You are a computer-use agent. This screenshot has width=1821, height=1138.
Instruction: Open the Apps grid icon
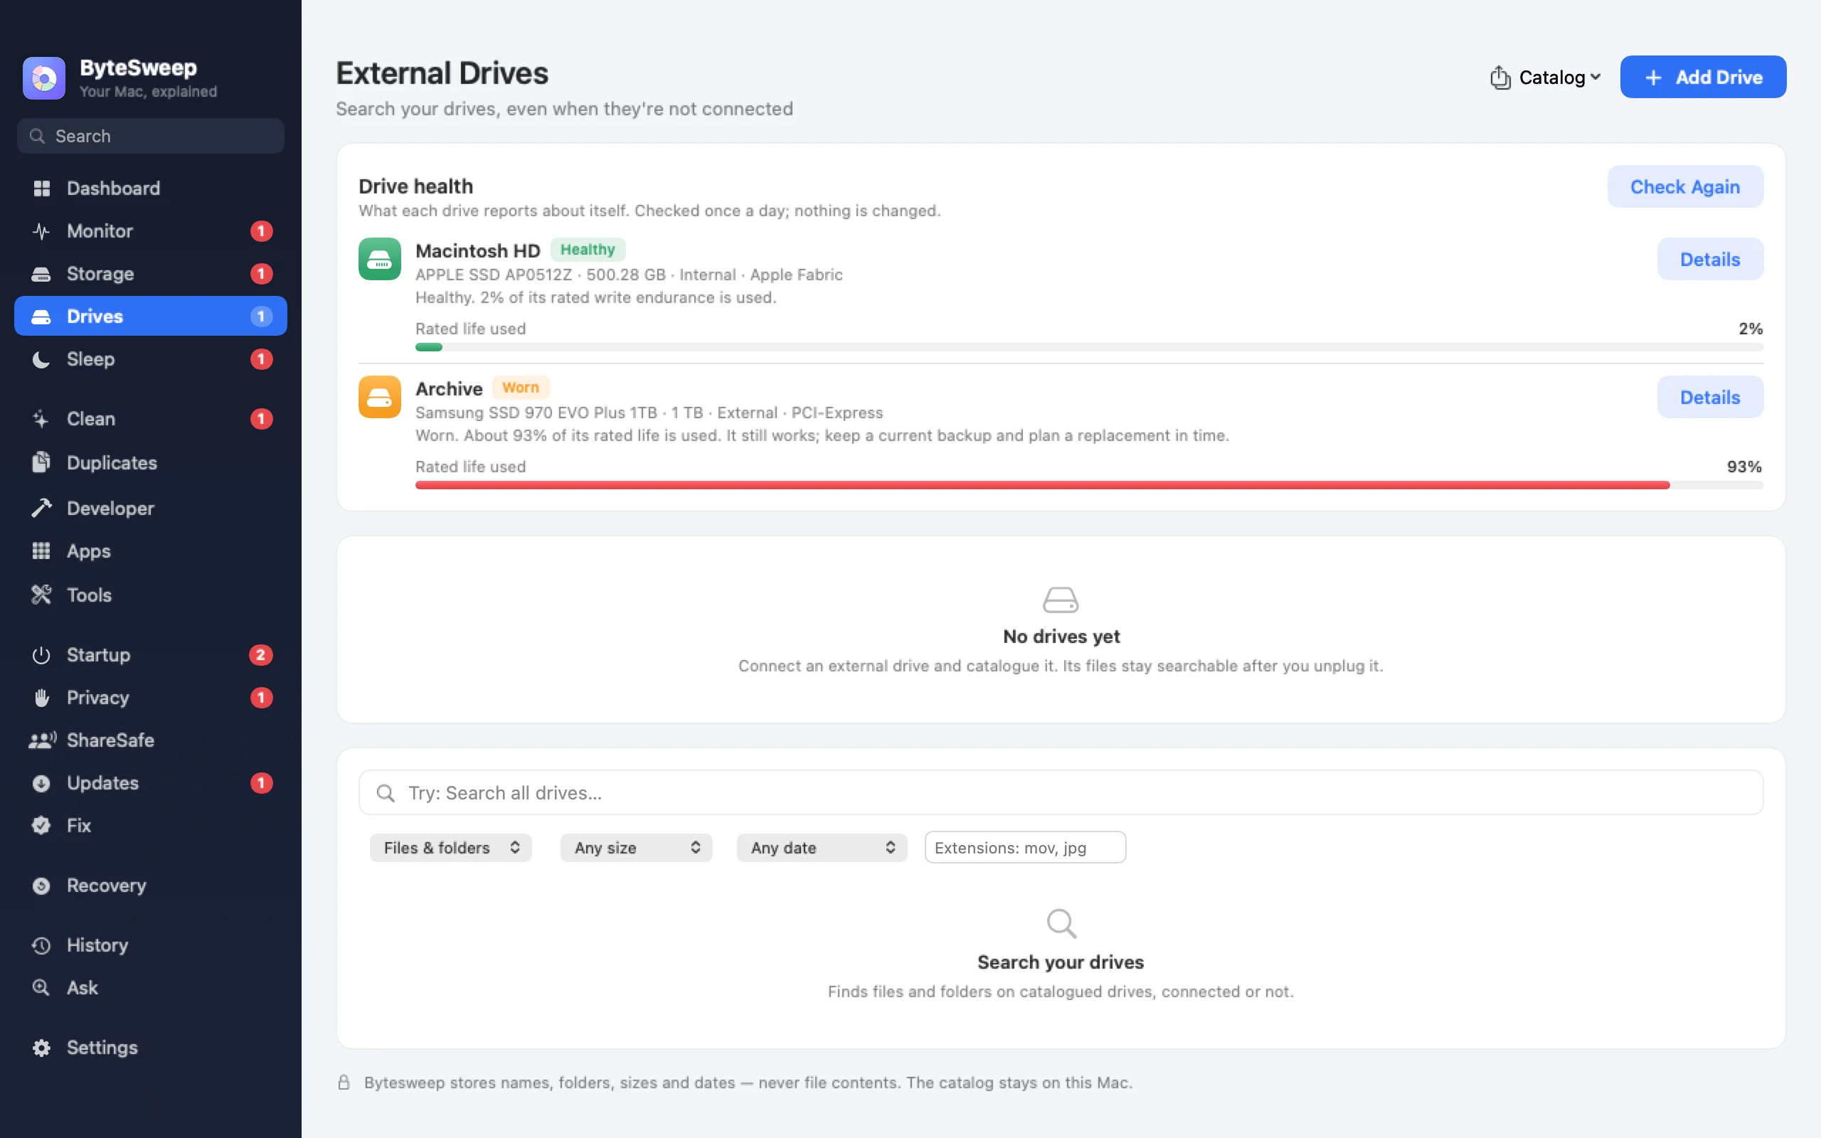[41, 551]
